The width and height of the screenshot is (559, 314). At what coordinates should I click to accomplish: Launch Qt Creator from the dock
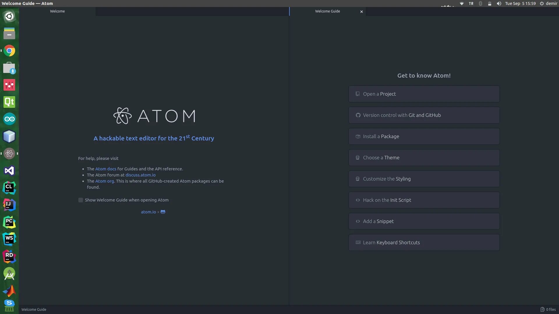[x=9, y=102]
